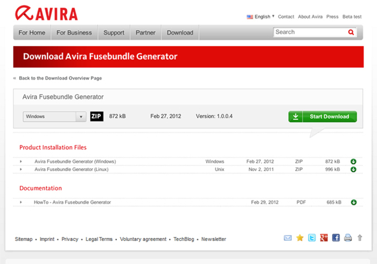377x264 pixels.
Task: Open the Imprint footer link
Action: point(47,239)
